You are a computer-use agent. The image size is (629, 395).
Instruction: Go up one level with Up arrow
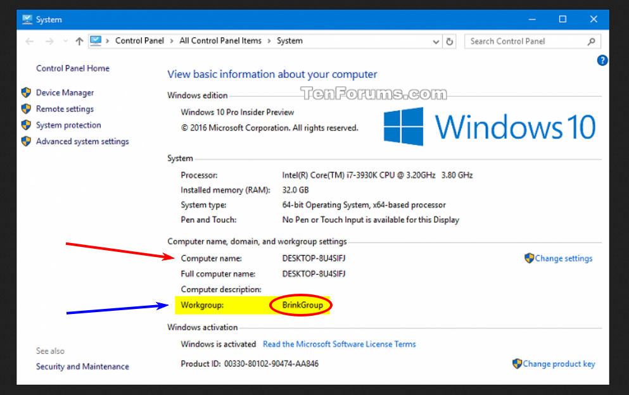click(x=79, y=41)
